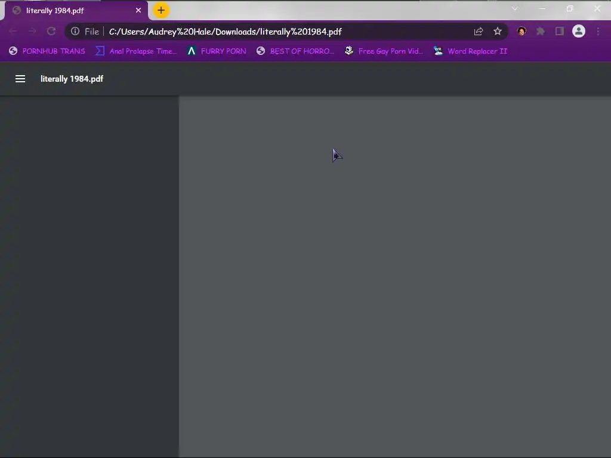The width and height of the screenshot is (611, 458).
Task: Bookmark this tab with the star icon
Action: pyautogui.click(x=498, y=32)
